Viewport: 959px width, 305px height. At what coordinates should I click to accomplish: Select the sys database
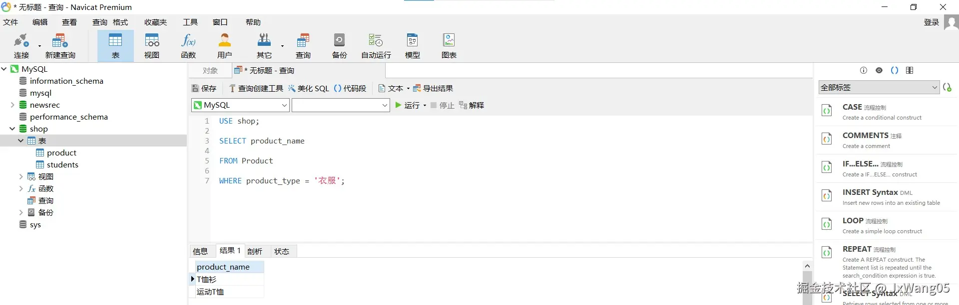coord(30,224)
